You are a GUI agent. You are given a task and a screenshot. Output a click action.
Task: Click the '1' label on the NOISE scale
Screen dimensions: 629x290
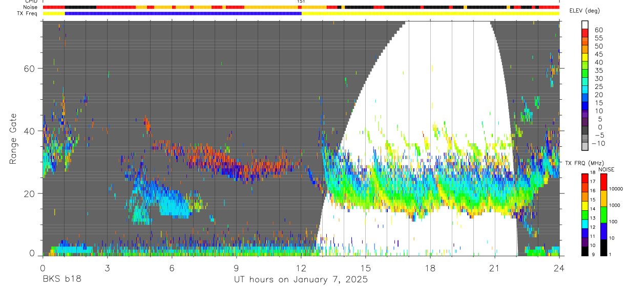click(610, 254)
